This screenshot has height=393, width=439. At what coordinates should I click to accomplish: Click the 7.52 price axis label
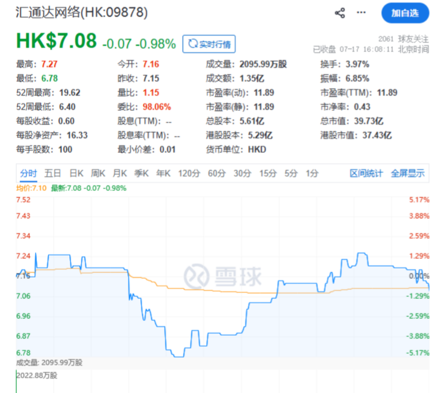23,200
